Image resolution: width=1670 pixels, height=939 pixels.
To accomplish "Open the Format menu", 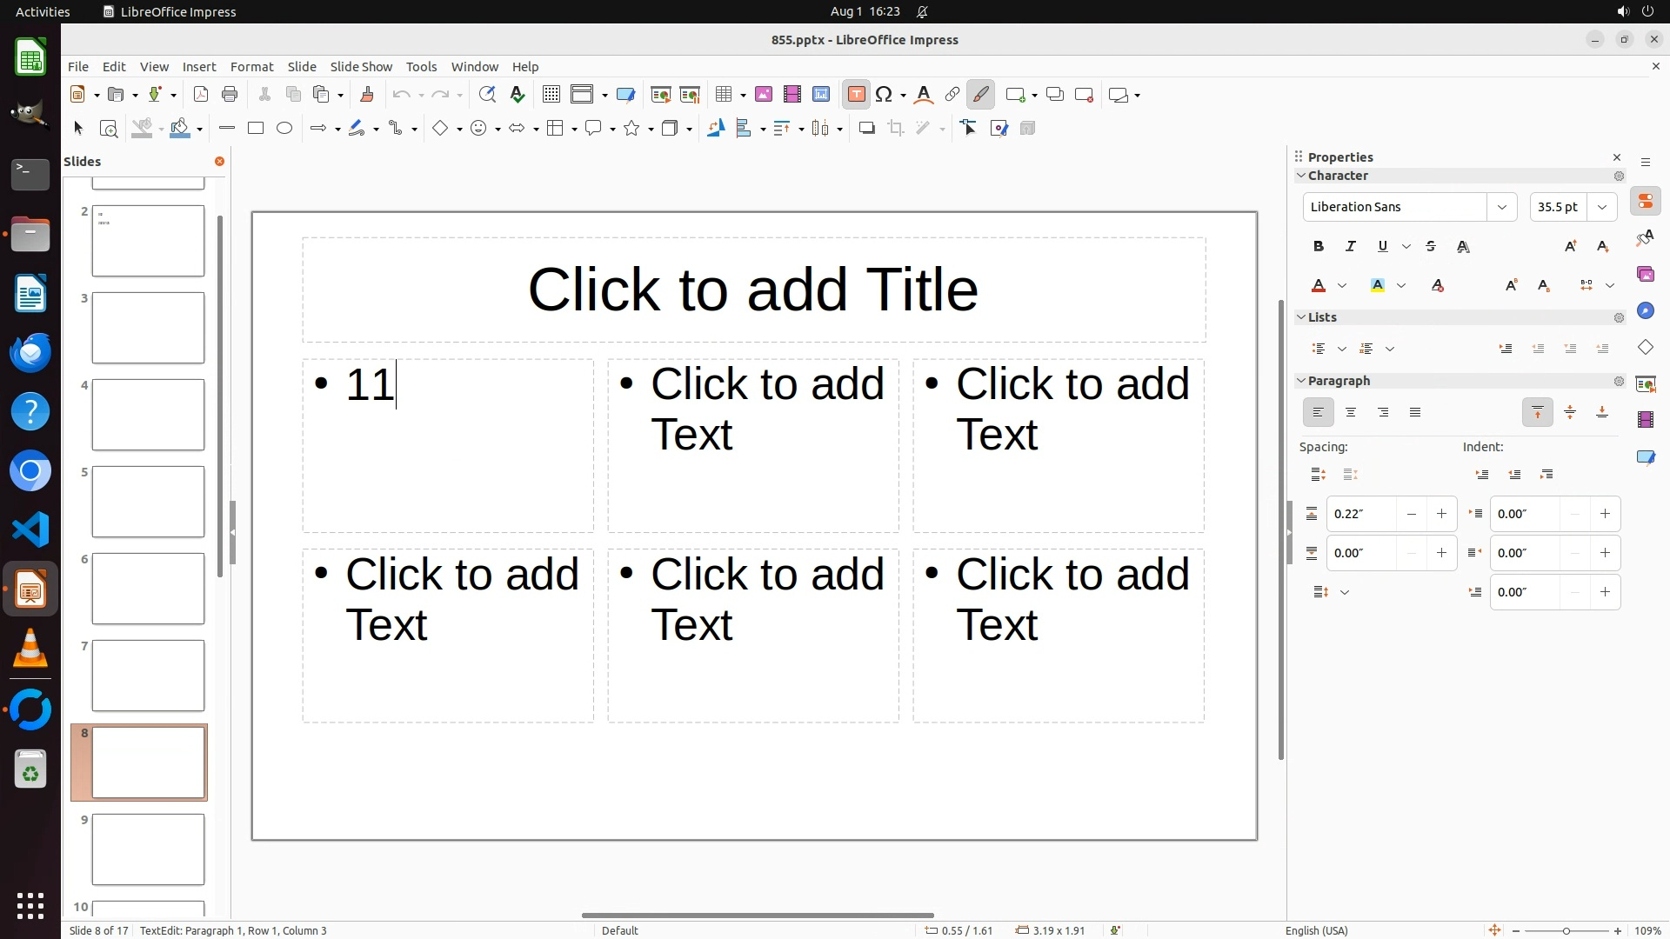I will [251, 67].
